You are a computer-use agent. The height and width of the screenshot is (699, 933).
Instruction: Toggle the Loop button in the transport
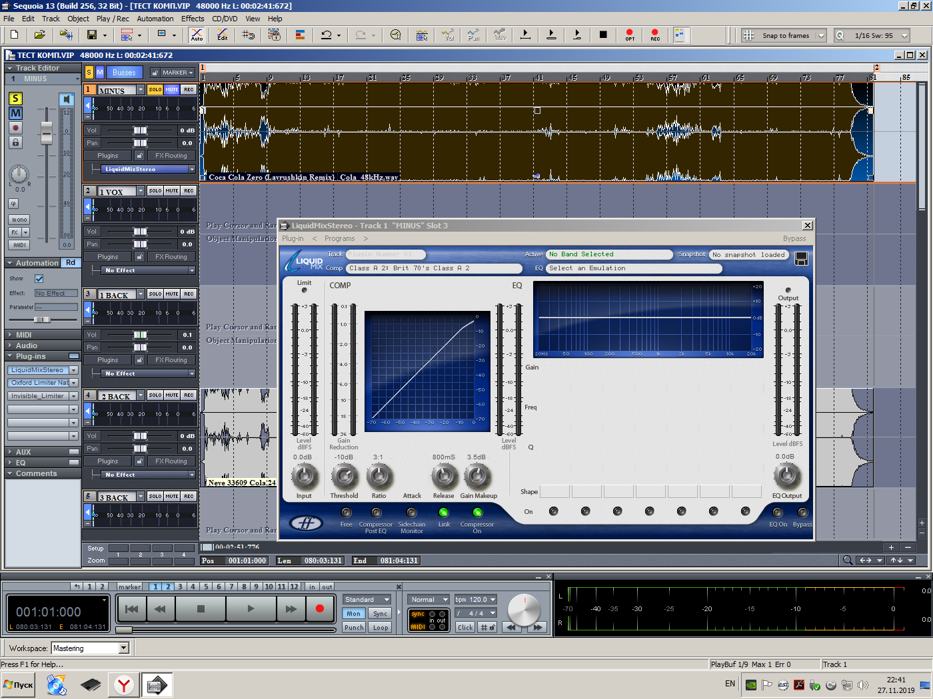coord(381,627)
